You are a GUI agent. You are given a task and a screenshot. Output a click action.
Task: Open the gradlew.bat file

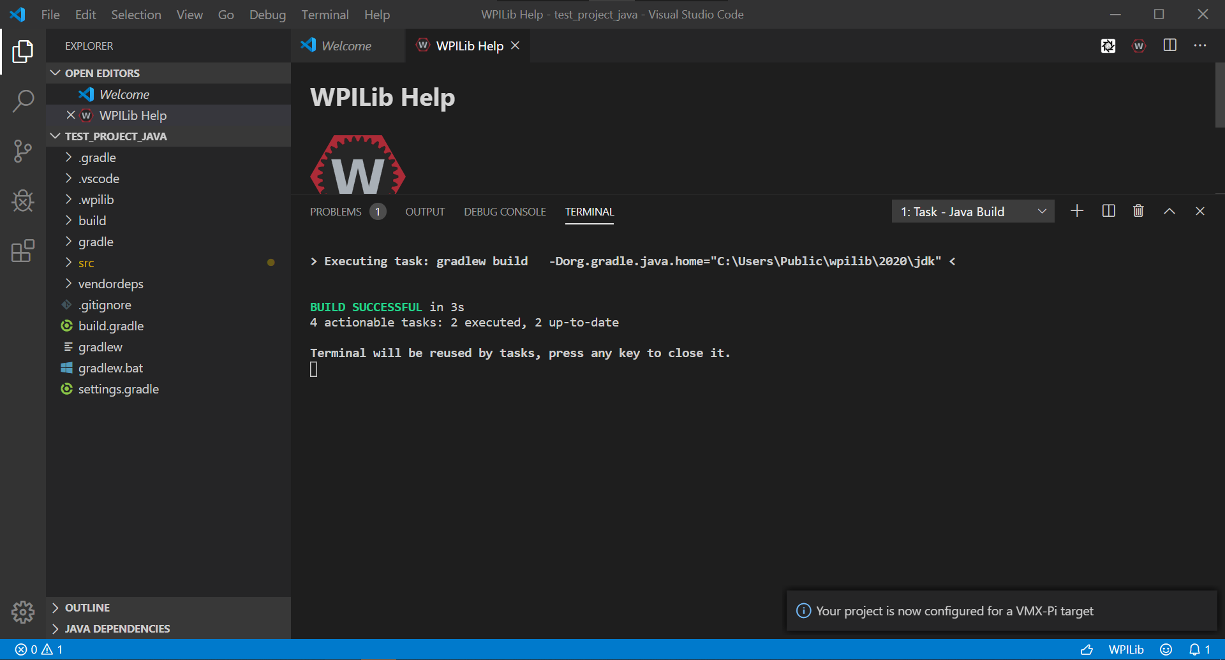pyautogui.click(x=168, y=368)
